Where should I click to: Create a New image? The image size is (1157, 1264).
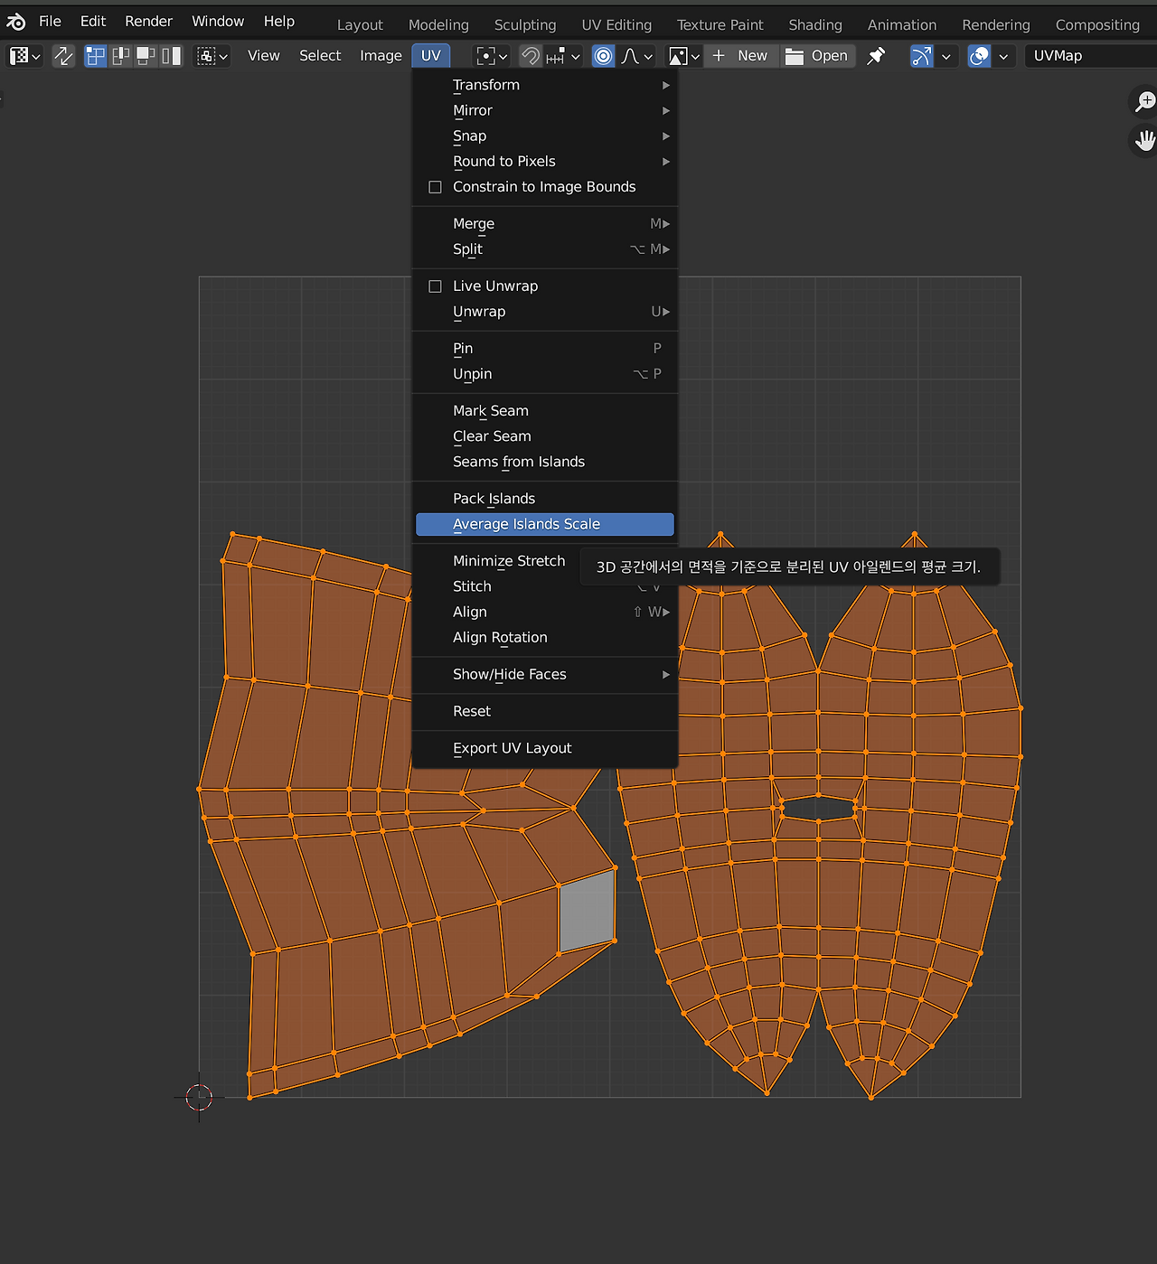click(739, 56)
